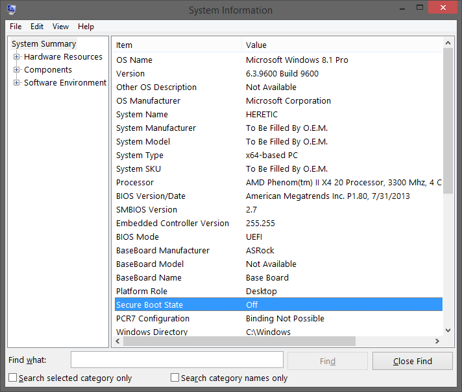Click the value Microsoft Windows 8.1 Pro

297,60
